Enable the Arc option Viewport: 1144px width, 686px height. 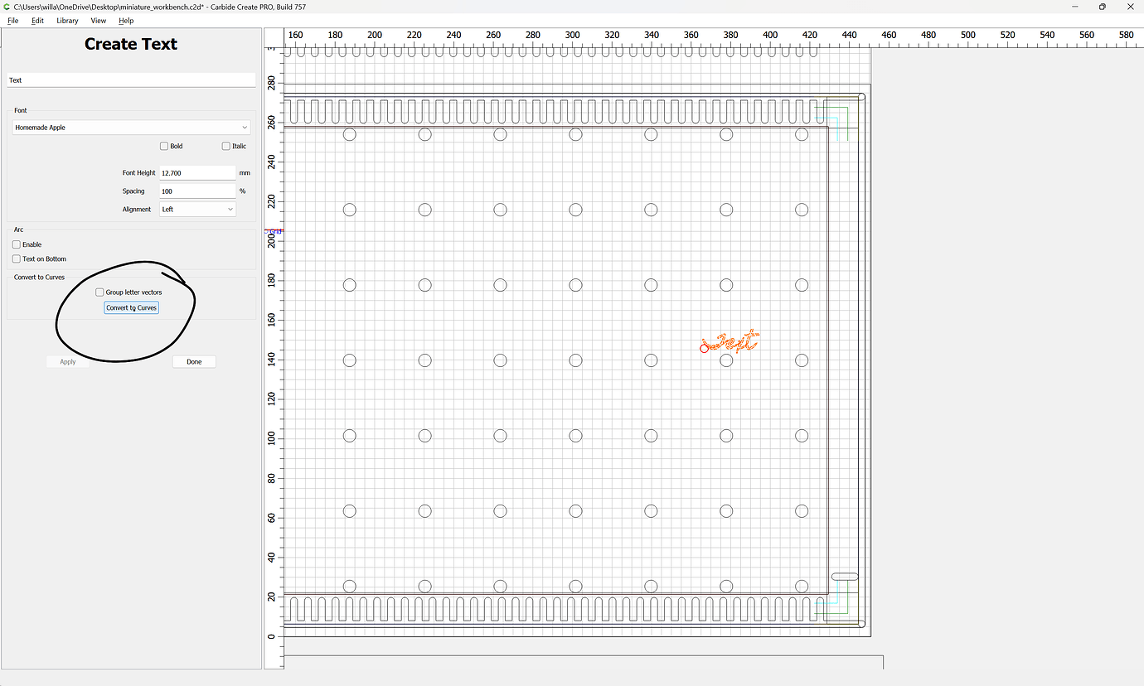[x=15, y=244]
